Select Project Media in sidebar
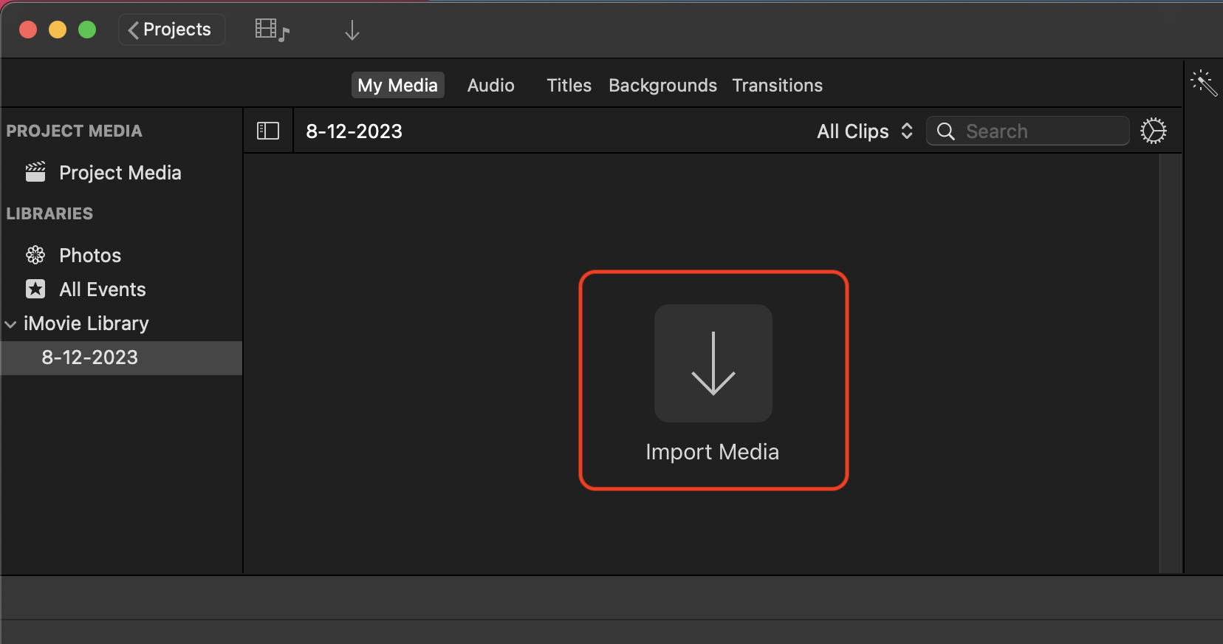 (121, 172)
